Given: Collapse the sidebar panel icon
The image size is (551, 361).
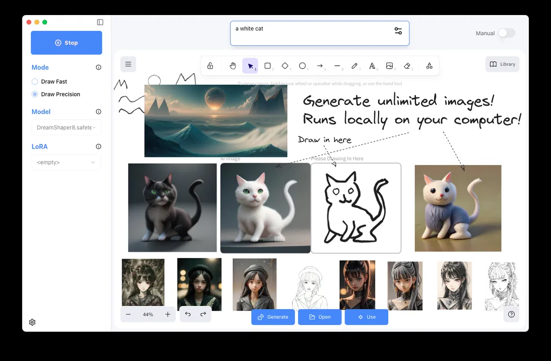Looking at the screenshot, I should click(x=100, y=22).
